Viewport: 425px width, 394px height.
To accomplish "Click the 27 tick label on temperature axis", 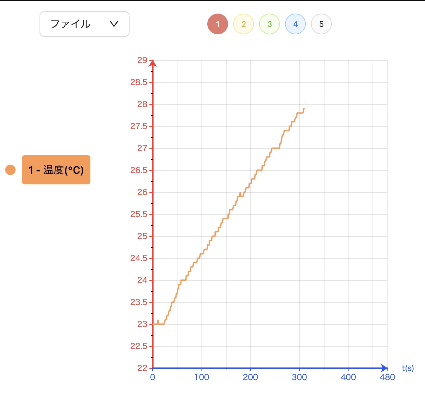I will click(142, 148).
